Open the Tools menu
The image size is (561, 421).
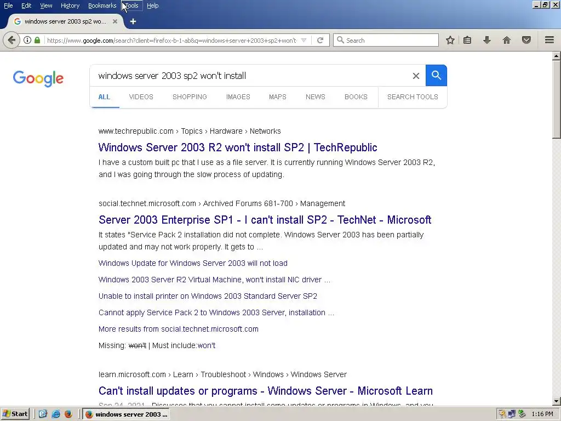(131, 5)
